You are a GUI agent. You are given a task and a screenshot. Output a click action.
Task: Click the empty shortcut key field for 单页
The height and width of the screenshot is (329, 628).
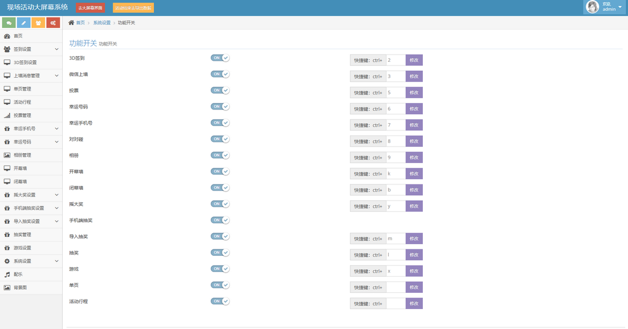(x=396, y=288)
